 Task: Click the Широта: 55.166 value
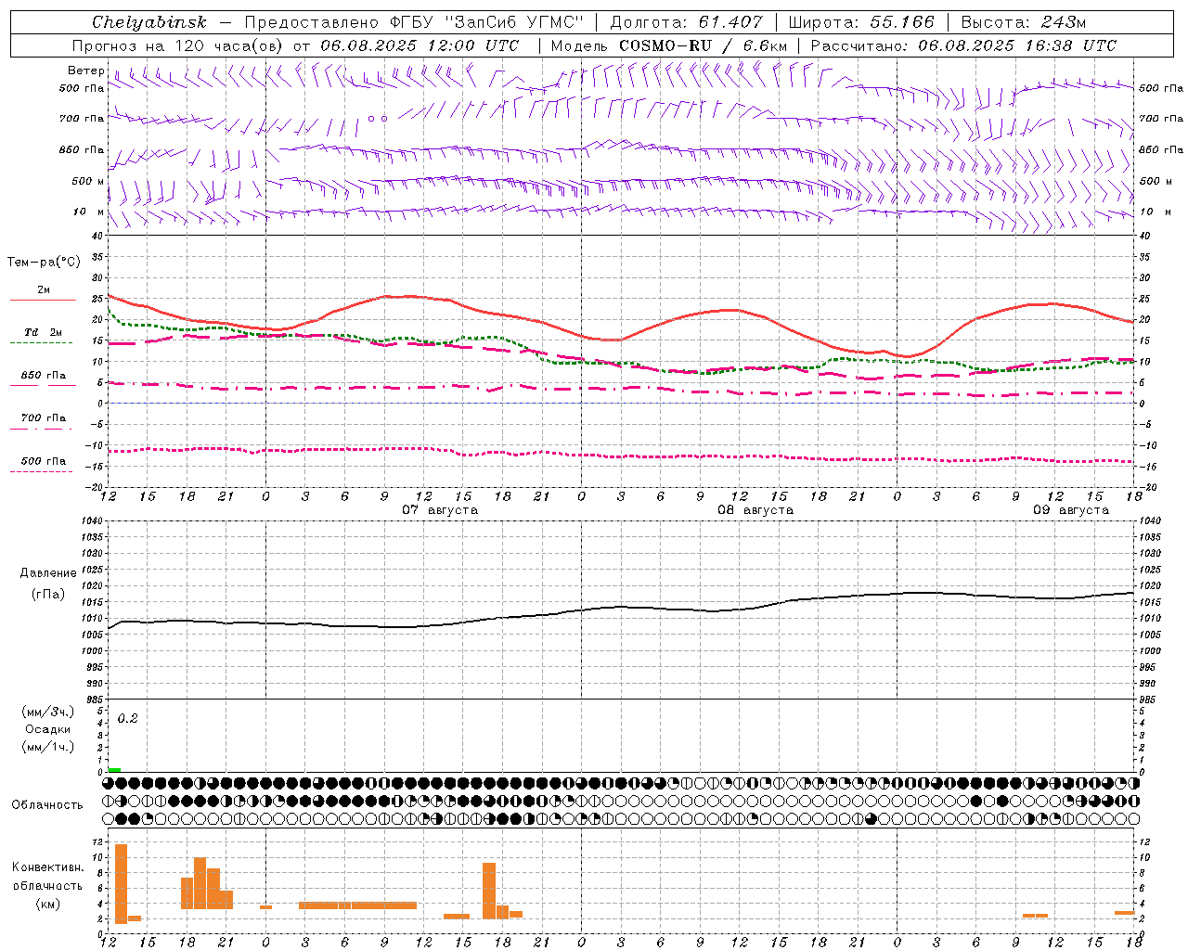pyautogui.click(x=860, y=22)
